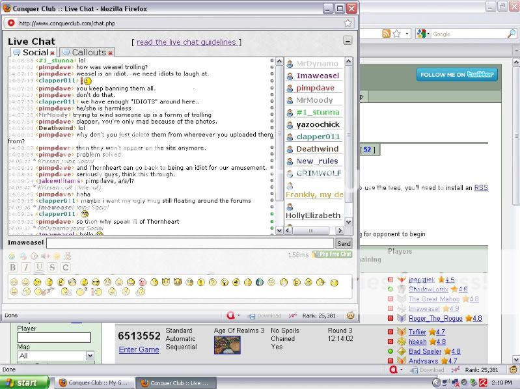Open the search engine dropdown next to Google icon
Screen dimensions: 520x389
[x=428, y=34]
